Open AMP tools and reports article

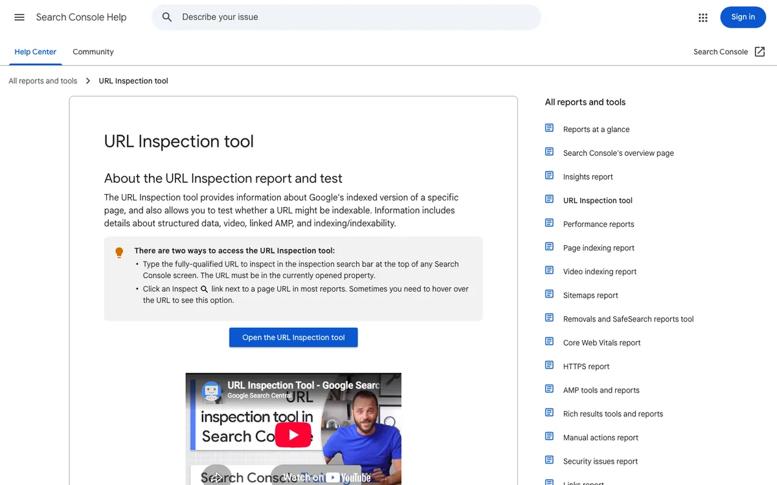(601, 390)
